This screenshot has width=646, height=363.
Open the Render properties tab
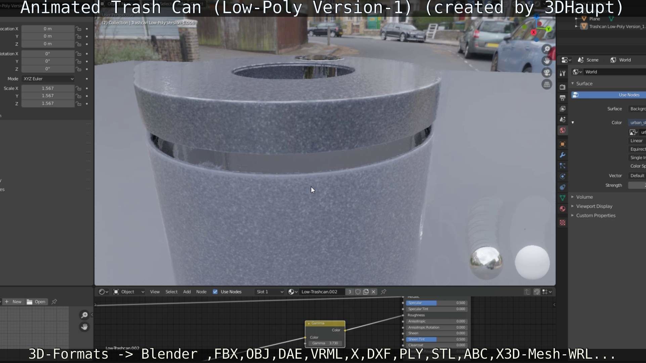pyautogui.click(x=562, y=87)
